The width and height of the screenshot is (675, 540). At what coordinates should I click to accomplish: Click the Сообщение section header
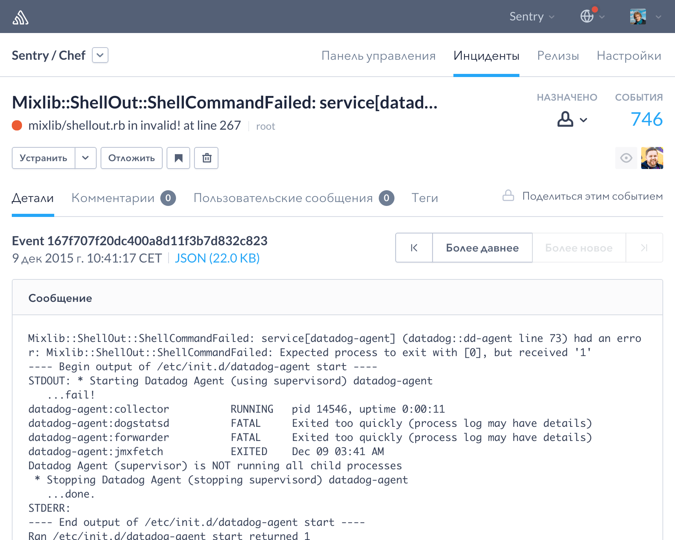60,298
